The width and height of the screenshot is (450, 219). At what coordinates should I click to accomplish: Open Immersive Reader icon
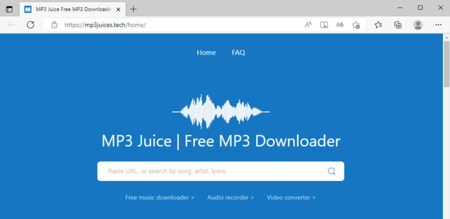(x=324, y=25)
